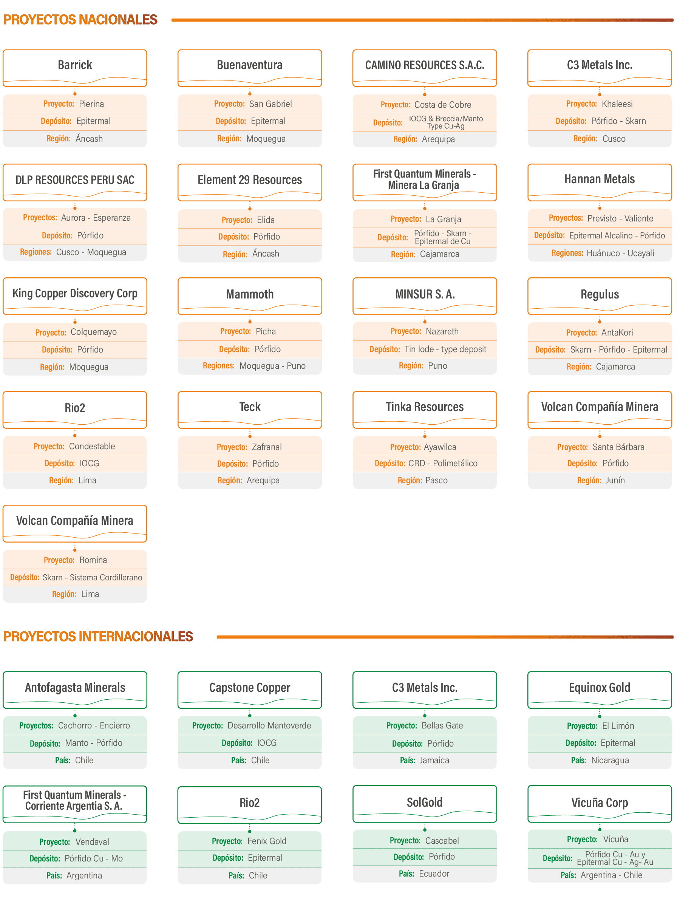The height and width of the screenshot is (903, 680).
Task: Select the Pórfido Cu - Mo deposit text
Action: click(94, 858)
